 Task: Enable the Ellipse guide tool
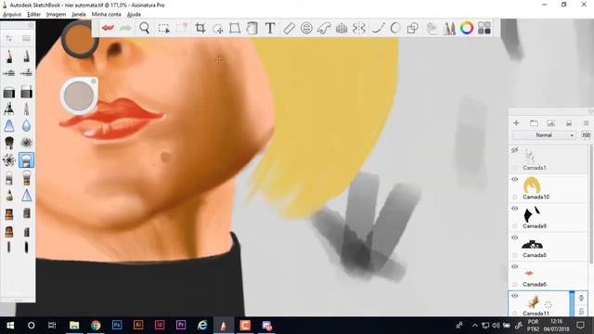[x=306, y=28]
